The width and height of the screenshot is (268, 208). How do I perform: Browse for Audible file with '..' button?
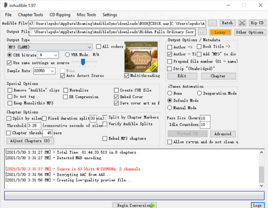click(212, 23)
